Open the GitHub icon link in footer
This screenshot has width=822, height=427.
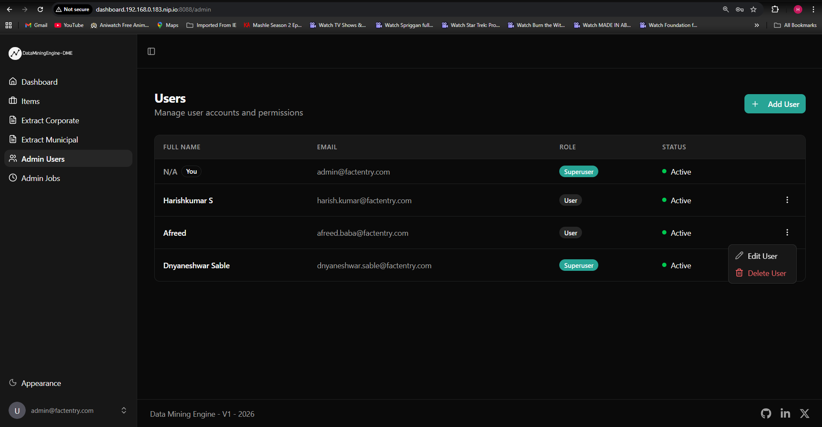pos(766,413)
